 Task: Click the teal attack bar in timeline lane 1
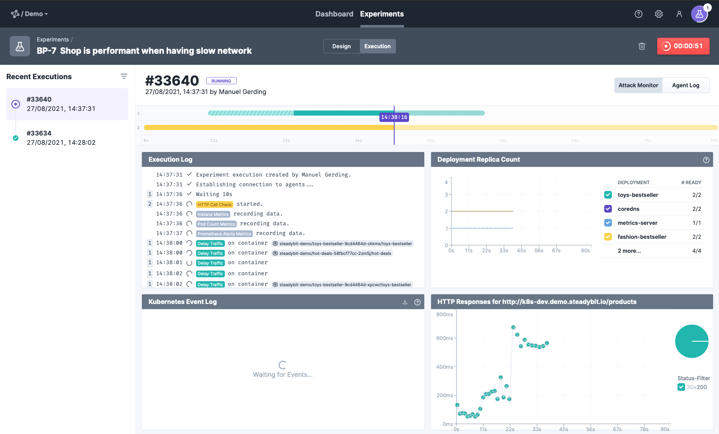(346, 113)
